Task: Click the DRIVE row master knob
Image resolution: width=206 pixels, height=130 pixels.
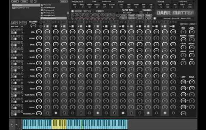Action: pos(39,107)
